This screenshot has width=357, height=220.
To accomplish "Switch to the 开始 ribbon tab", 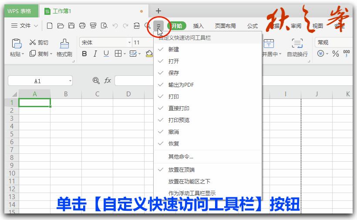I will [177, 26].
